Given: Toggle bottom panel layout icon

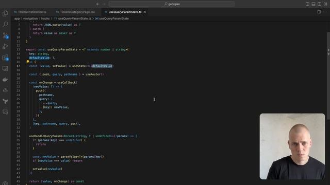Looking at the screenshot, I should [313, 4].
